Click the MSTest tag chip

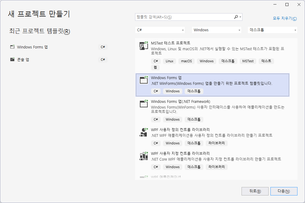click(x=248, y=61)
